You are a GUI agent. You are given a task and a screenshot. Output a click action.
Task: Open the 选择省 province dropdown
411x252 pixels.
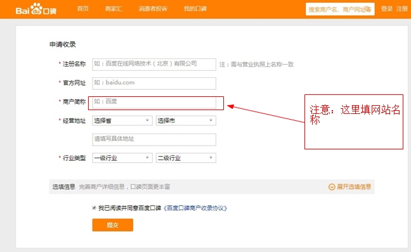click(122, 121)
